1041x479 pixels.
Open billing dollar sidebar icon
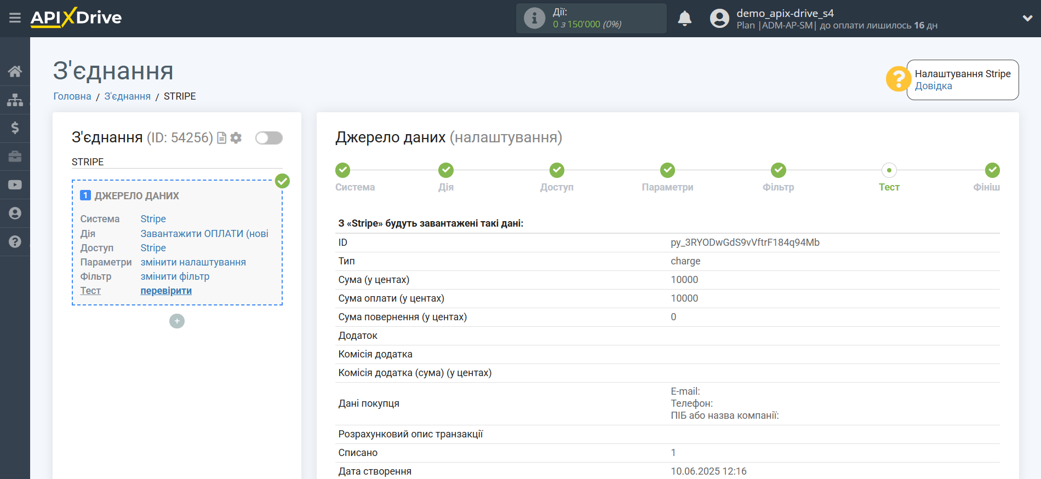[15, 128]
